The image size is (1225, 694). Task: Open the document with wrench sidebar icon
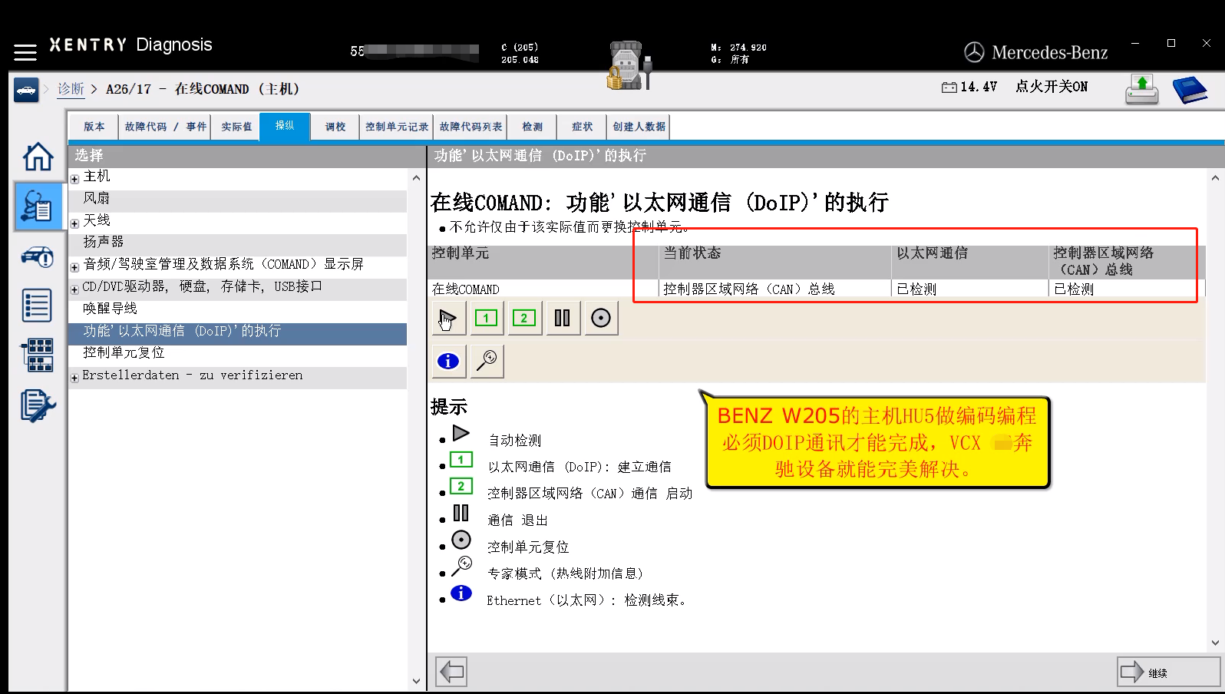pos(38,405)
